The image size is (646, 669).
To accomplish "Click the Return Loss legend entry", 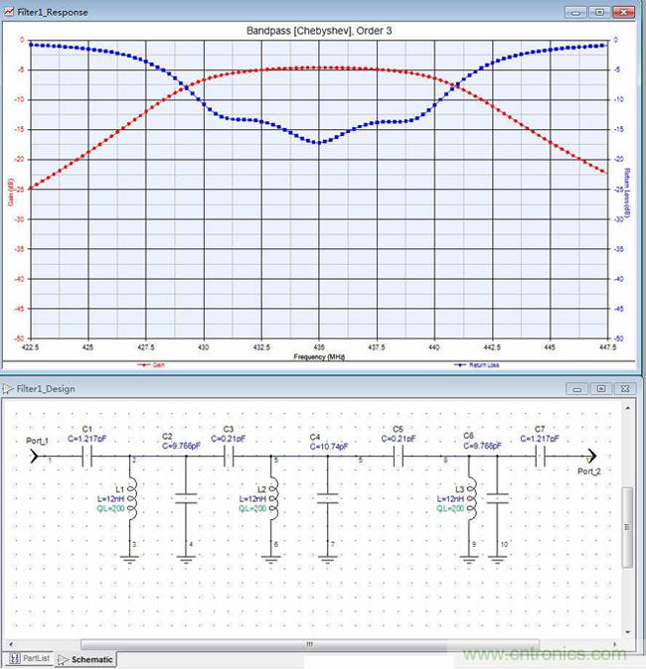I will click(473, 365).
